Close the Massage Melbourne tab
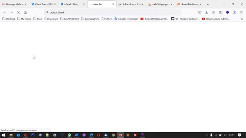The width and height of the screenshot is (246, 138). tap(26, 4)
